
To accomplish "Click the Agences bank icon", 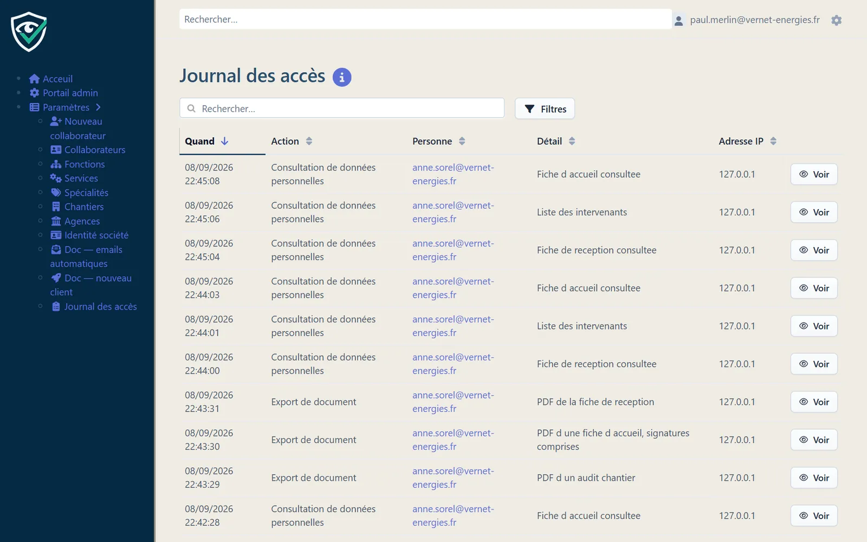I will (x=56, y=221).
